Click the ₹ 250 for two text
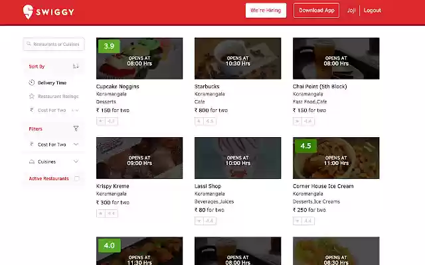The image size is (425, 265). [x=309, y=210]
